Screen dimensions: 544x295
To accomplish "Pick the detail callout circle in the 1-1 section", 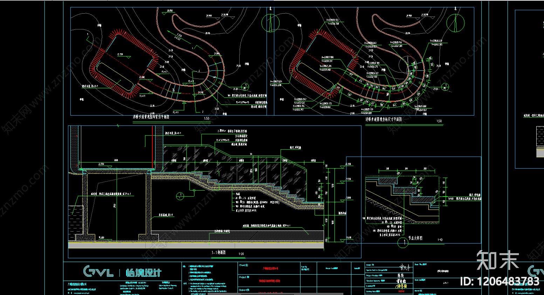I will click(x=180, y=196).
